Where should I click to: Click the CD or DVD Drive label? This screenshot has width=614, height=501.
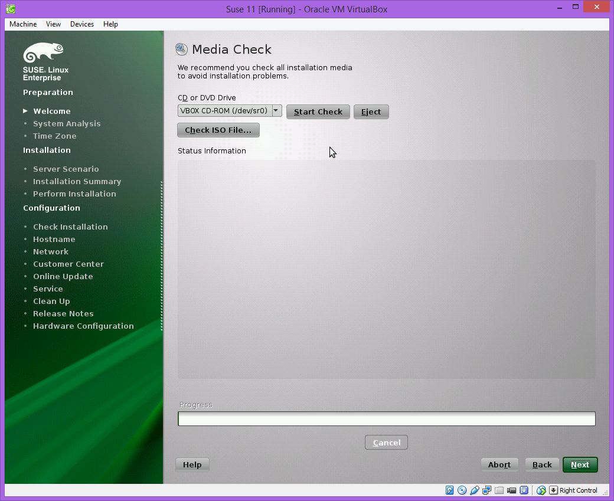[x=207, y=98]
